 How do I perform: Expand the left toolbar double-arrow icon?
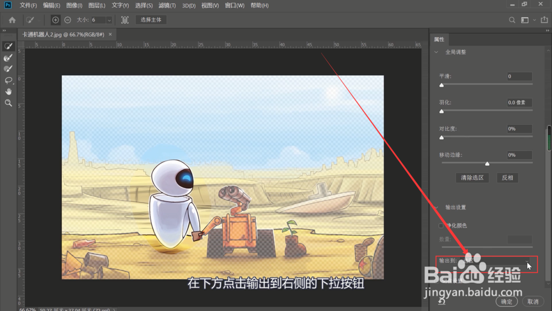4,30
